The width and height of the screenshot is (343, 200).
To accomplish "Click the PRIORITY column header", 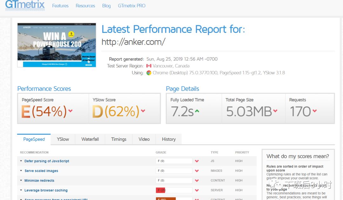I will (242, 152).
